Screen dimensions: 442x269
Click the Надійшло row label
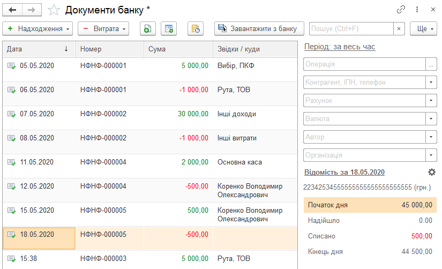(324, 220)
